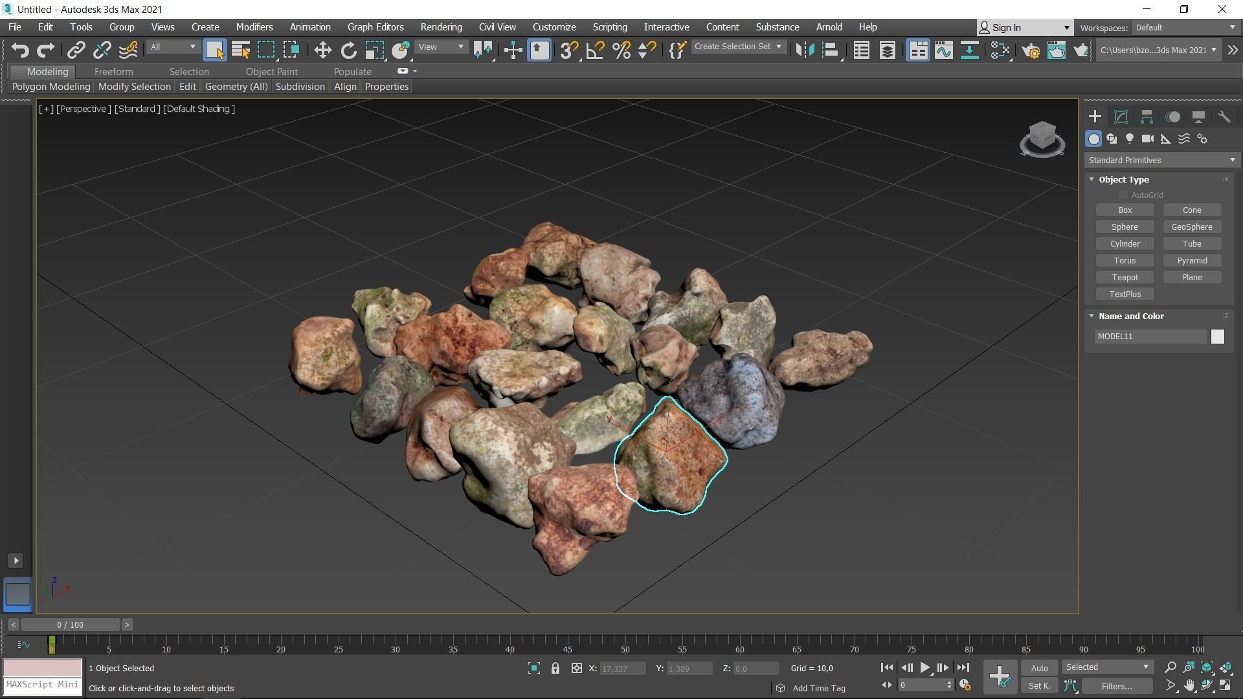Create a Teapot primitive

(1125, 277)
